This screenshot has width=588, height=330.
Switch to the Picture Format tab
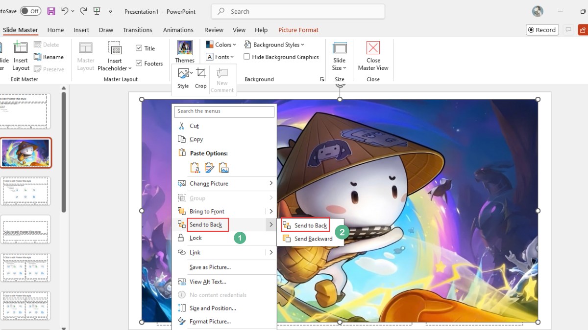(298, 30)
